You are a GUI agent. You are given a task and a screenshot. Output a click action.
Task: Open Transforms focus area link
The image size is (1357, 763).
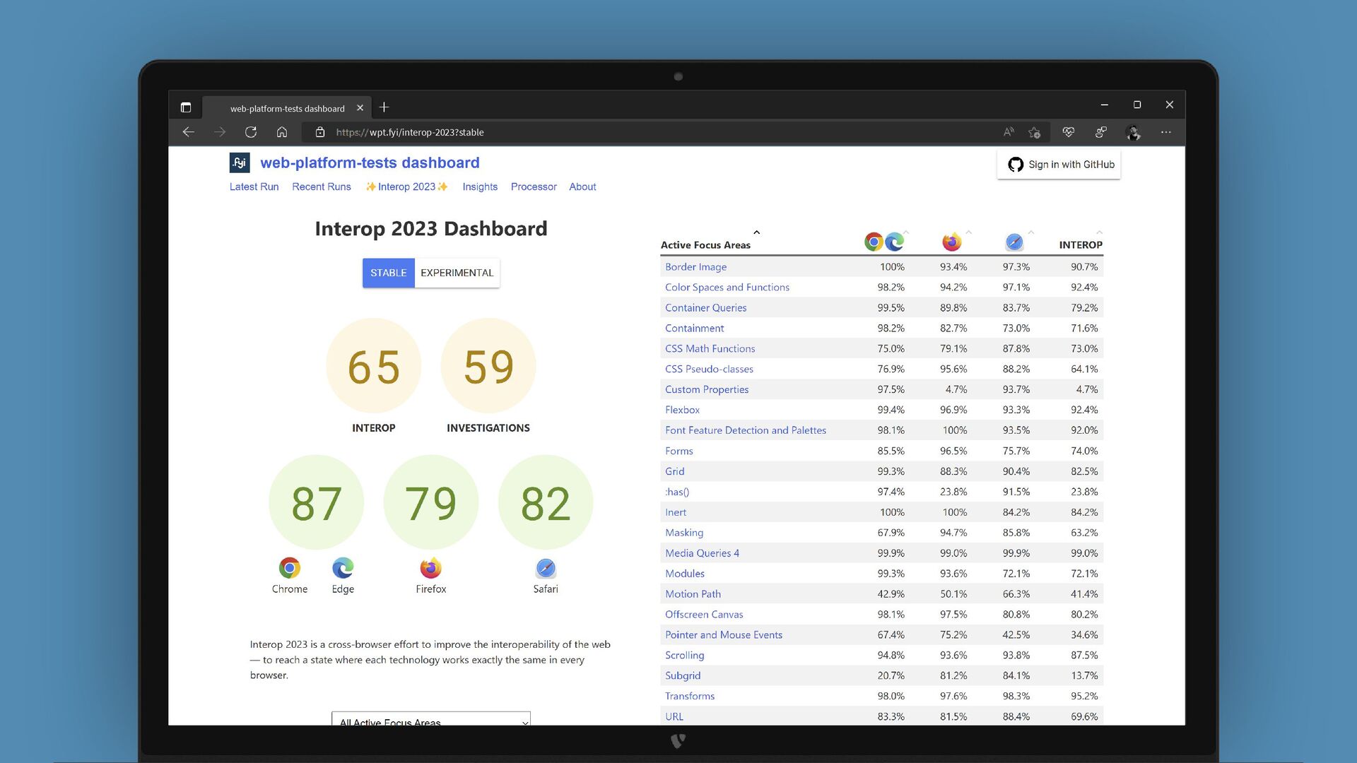(690, 697)
